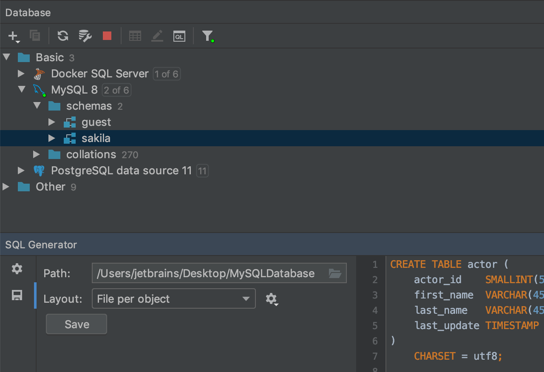Click the save floppy disk sidebar icon
The height and width of the screenshot is (372, 544).
click(x=17, y=295)
